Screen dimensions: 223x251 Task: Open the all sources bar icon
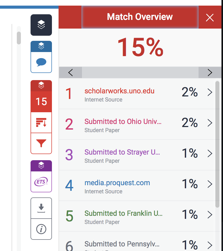[41, 123]
